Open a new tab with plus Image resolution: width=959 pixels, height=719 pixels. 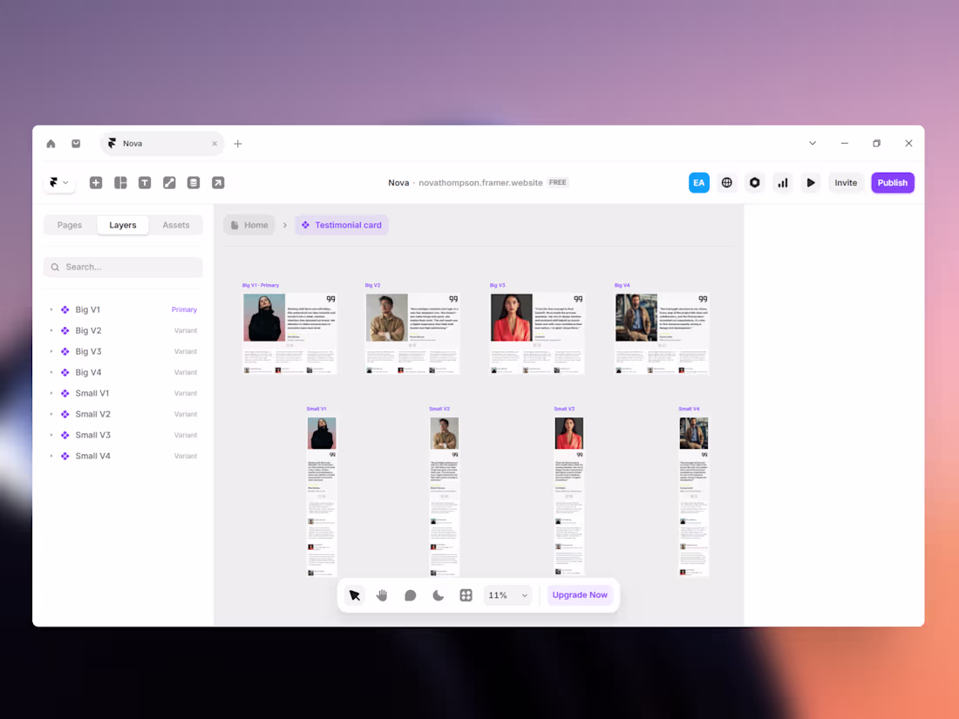click(x=238, y=144)
